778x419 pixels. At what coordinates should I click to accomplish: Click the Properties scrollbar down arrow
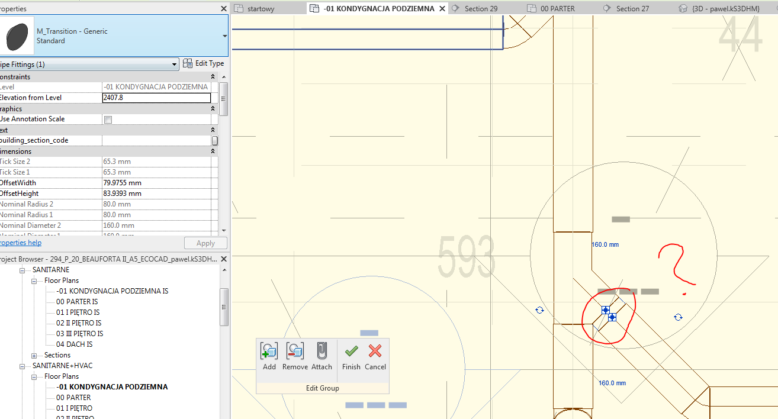point(223,230)
